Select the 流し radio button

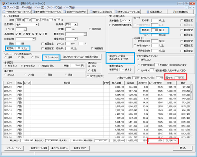click(x=19, y=57)
